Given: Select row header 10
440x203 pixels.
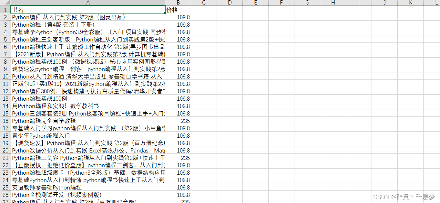Looking at the screenshot, I should [x=5, y=76].
